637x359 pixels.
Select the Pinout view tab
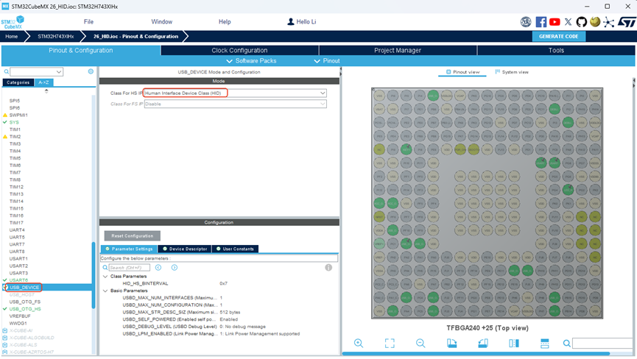tap(462, 72)
